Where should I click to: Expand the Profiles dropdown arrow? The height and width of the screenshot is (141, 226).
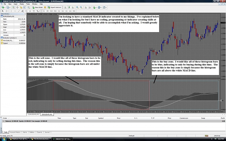pos(10,7)
